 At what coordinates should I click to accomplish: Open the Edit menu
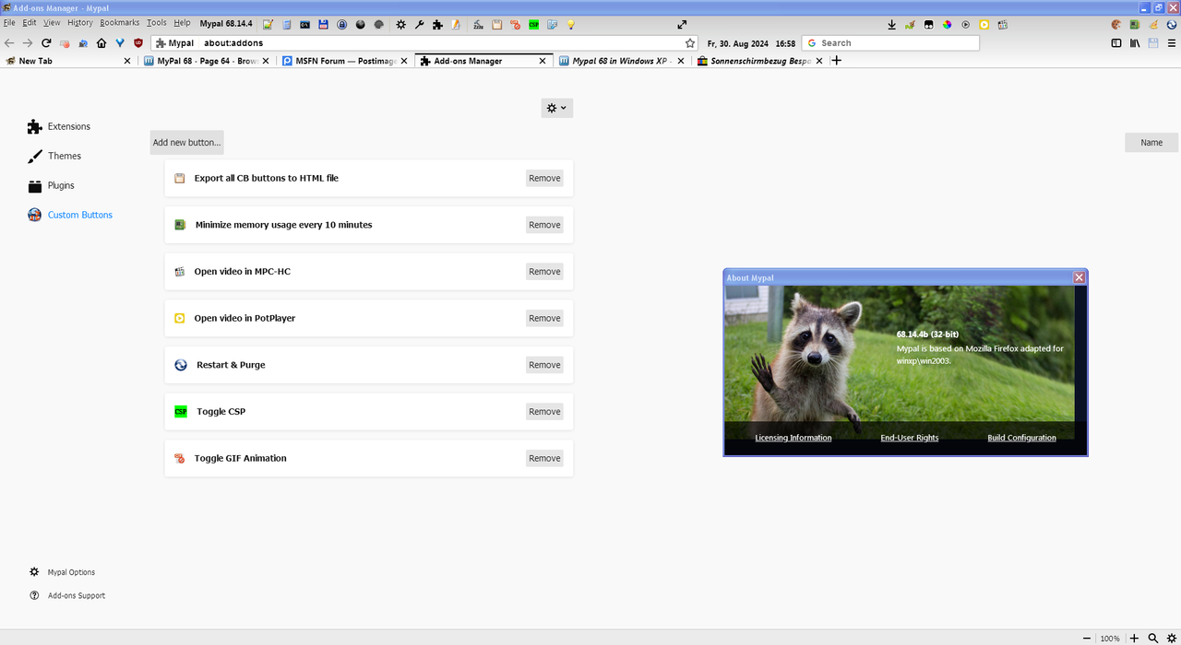coord(30,23)
